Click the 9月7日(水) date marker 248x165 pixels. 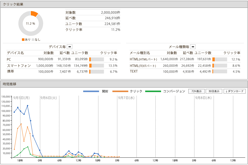[126, 98]
